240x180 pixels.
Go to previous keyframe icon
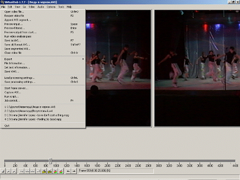(x=45, y=171)
